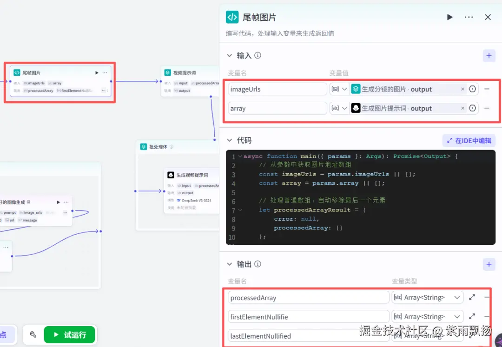
Task: Open type dropdown for processedArray output
Action: (428, 298)
